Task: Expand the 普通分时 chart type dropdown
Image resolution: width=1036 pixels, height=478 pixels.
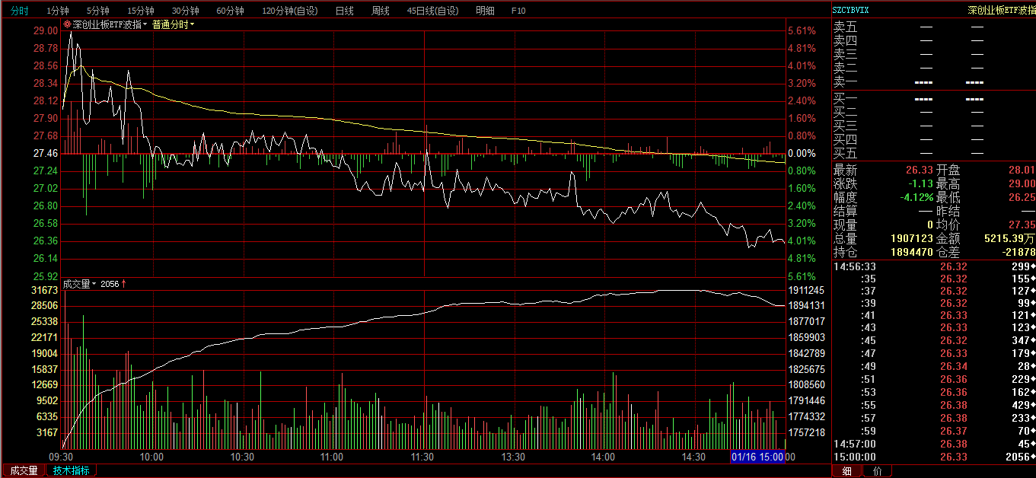Action: tap(173, 24)
